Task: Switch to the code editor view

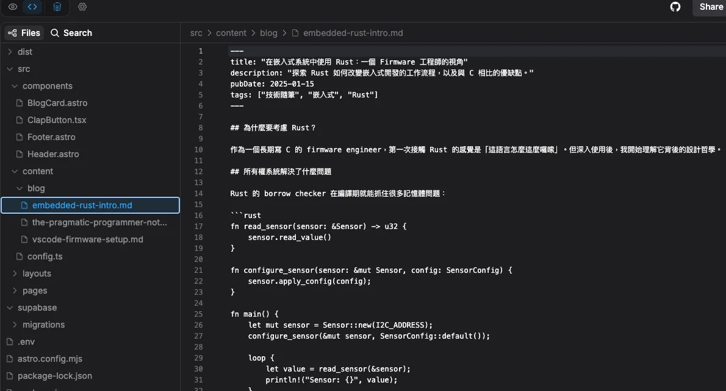Action: pyautogui.click(x=32, y=7)
